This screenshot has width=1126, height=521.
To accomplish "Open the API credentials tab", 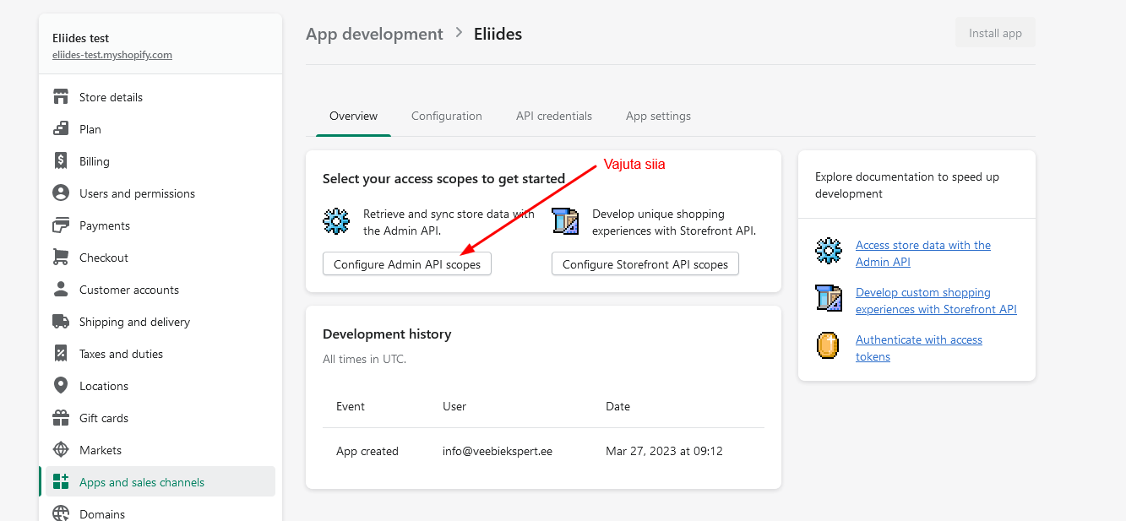I will click(553, 116).
